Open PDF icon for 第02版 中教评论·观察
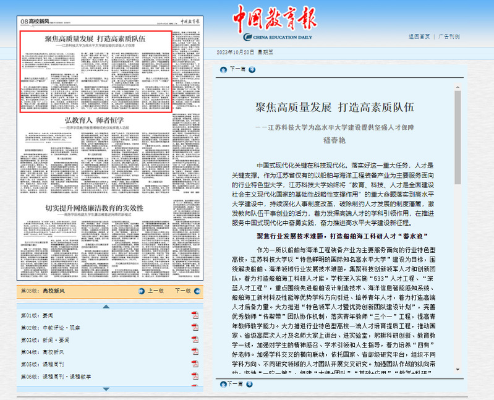 pyautogui.click(x=195, y=327)
